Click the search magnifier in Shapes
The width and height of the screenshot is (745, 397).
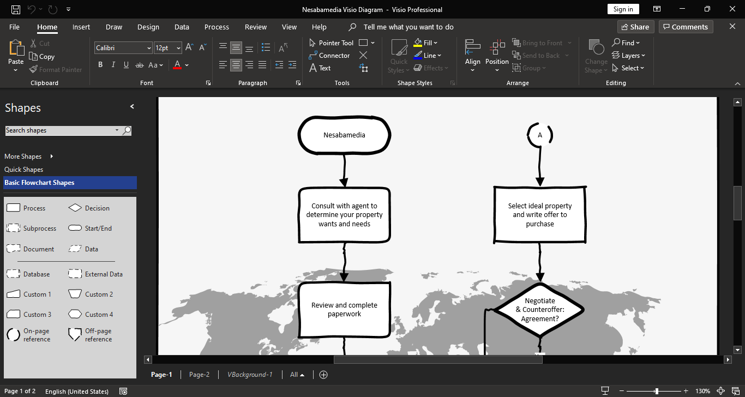coord(127,130)
